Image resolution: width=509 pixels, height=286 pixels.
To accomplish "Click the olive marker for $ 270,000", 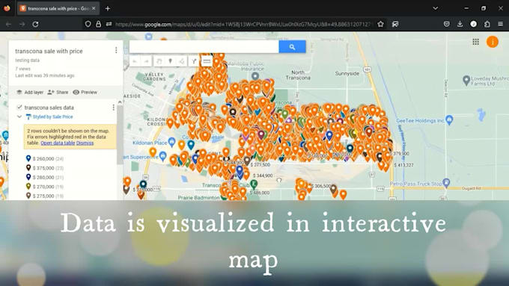I will coord(28,186).
